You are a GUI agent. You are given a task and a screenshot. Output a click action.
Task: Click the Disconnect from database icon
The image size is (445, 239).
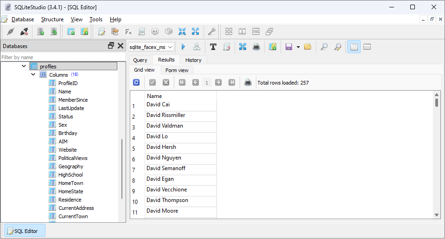[25, 31]
